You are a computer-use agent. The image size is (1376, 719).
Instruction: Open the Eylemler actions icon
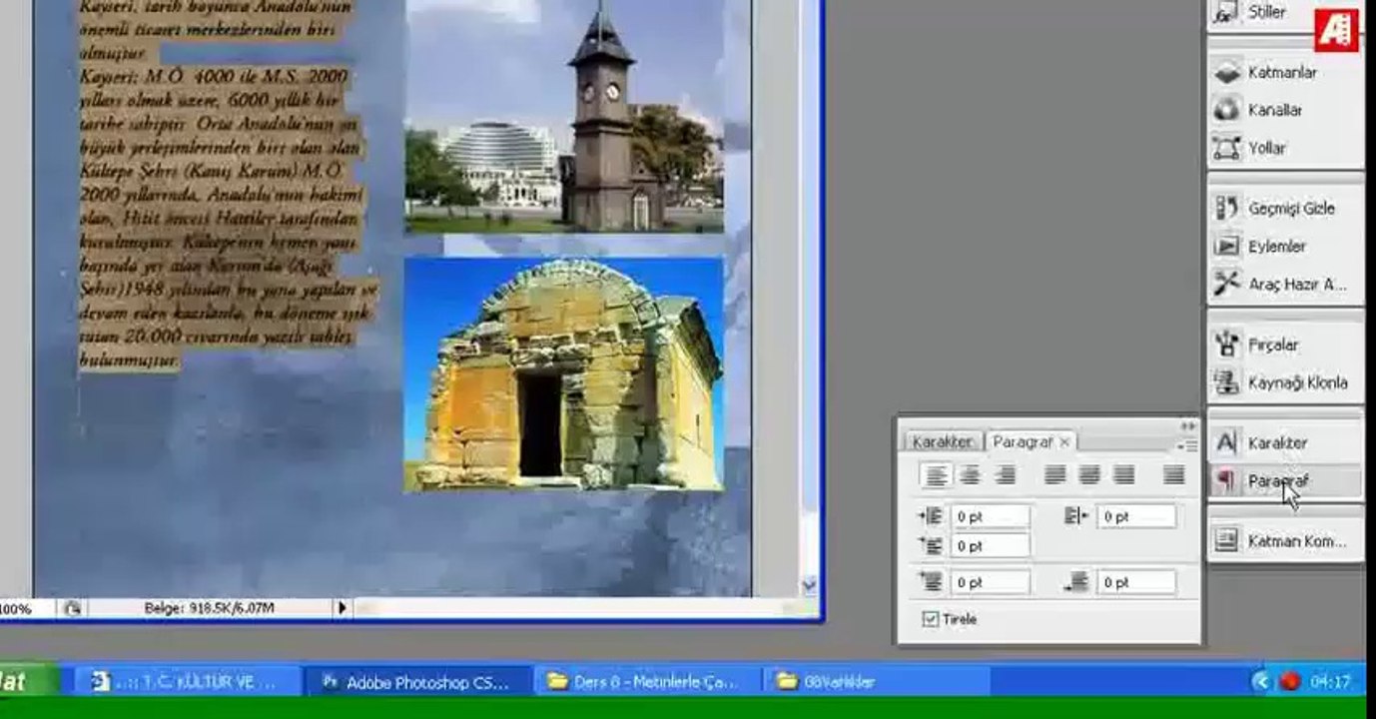pyautogui.click(x=1226, y=246)
